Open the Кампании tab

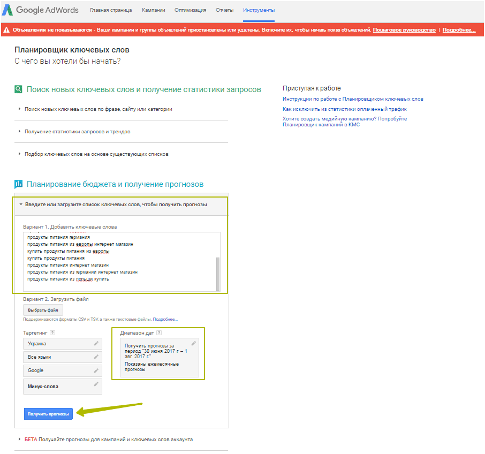[x=154, y=10]
